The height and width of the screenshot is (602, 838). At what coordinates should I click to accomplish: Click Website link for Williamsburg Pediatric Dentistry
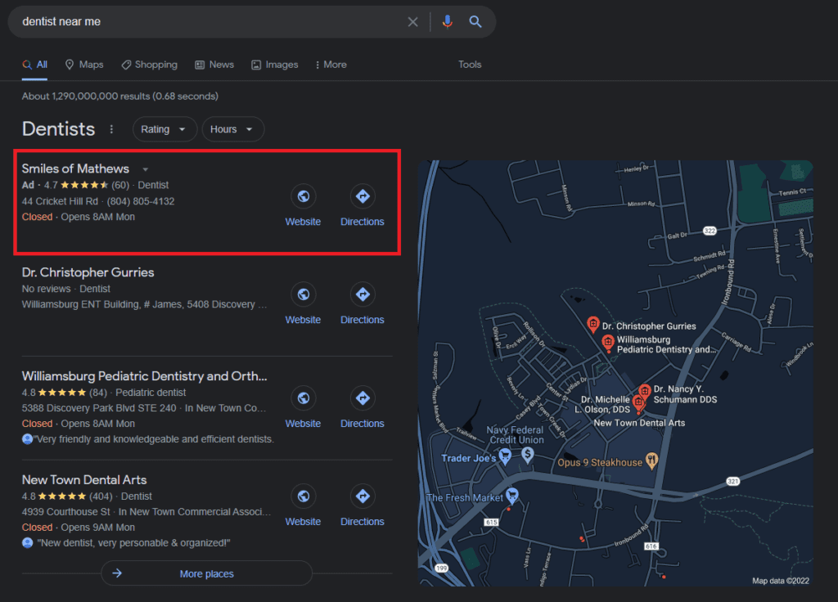coord(303,424)
